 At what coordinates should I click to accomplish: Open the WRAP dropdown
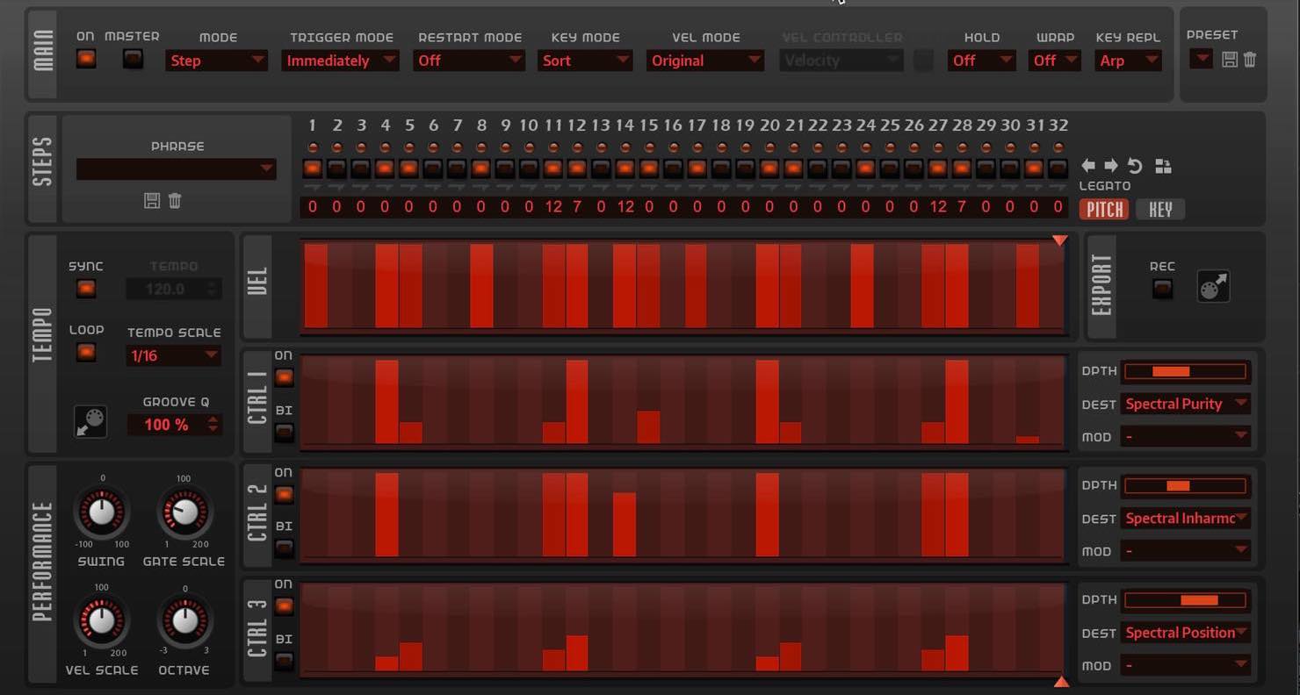click(1055, 61)
